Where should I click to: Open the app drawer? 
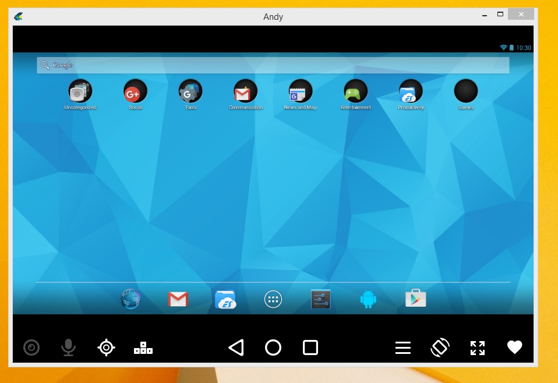click(273, 299)
